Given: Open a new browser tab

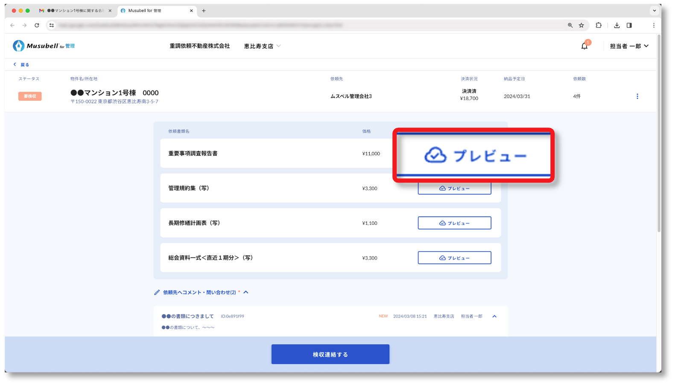Looking at the screenshot, I should coord(204,11).
